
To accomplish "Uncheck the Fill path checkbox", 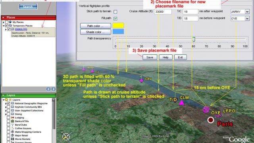I will coord(115,19).
